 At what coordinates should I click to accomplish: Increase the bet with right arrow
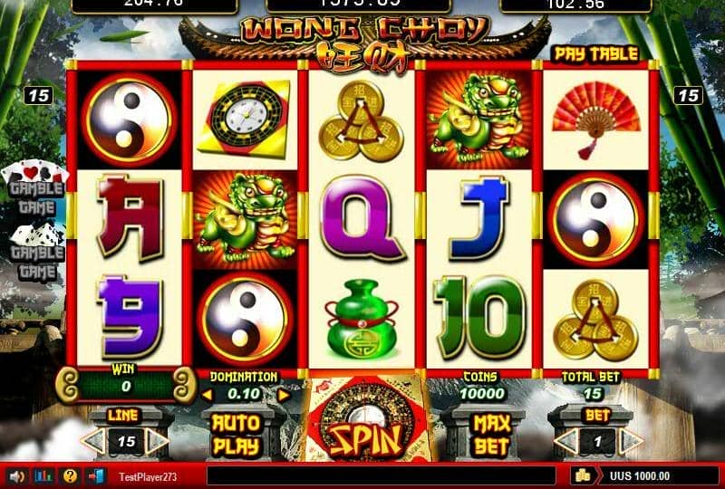tap(630, 441)
